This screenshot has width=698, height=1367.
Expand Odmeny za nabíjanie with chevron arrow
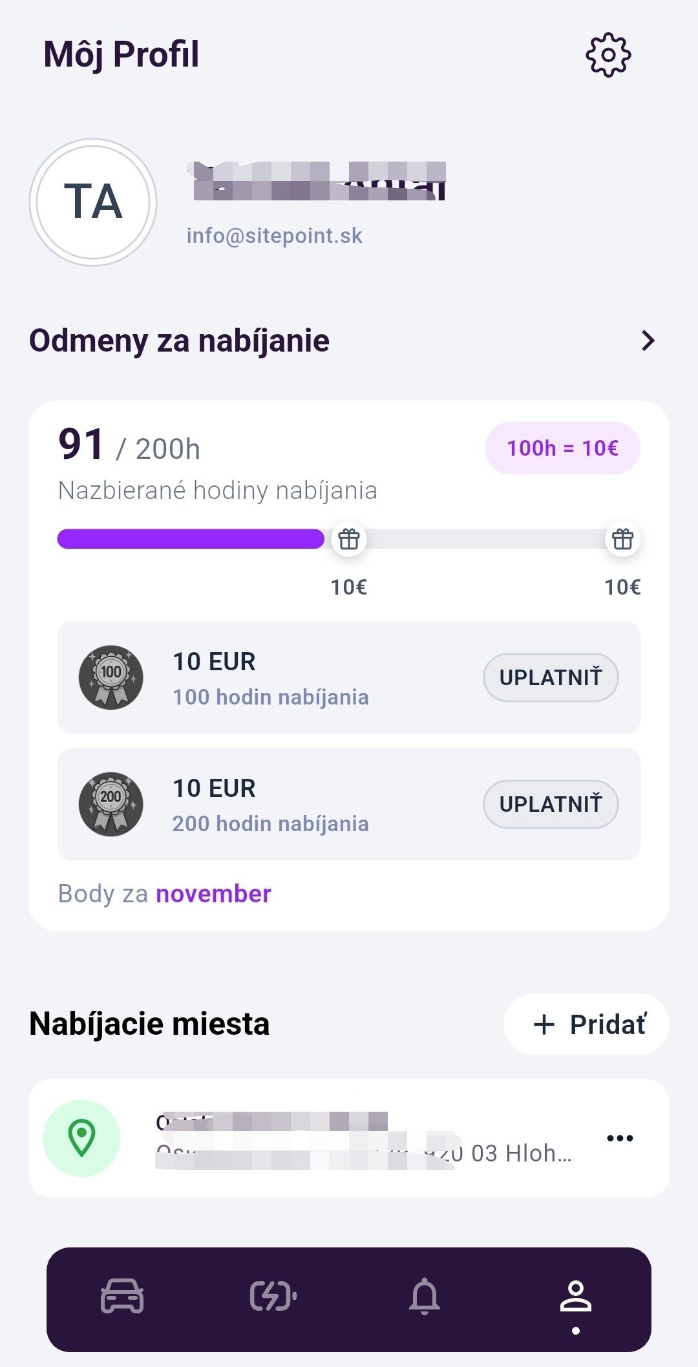tap(648, 341)
